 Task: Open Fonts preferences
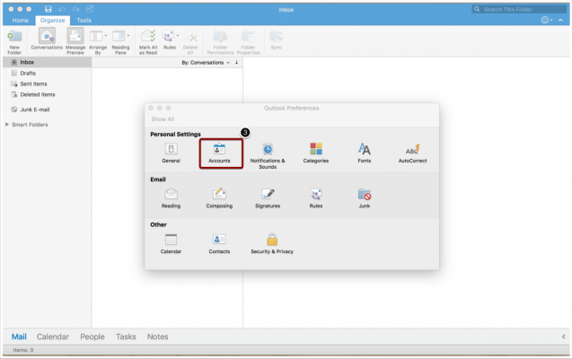(364, 153)
